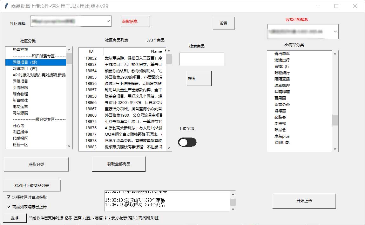Click the log box scroll-down arrow
Image resolution: width=365 pixels, height=225 pixels.
(233, 209)
